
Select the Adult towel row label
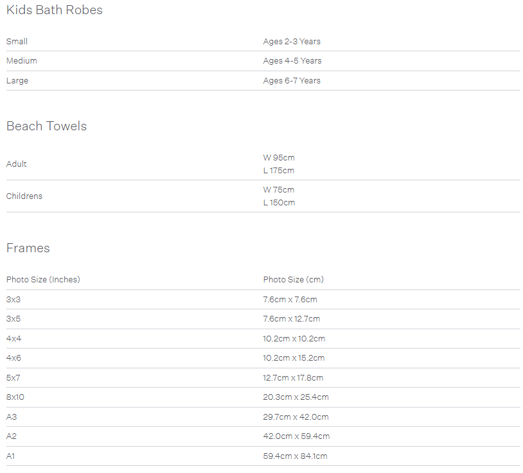point(16,164)
